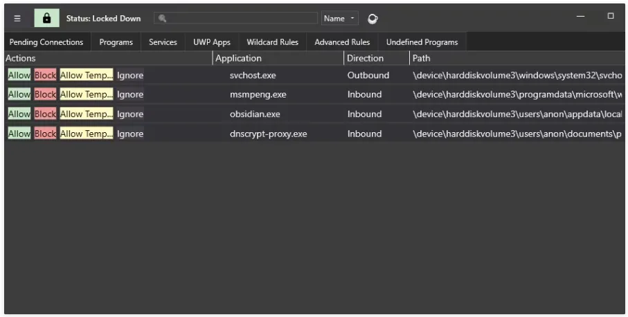Click the magnifier icon in search box
Screen dimensions: 628x317
pos(162,19)
